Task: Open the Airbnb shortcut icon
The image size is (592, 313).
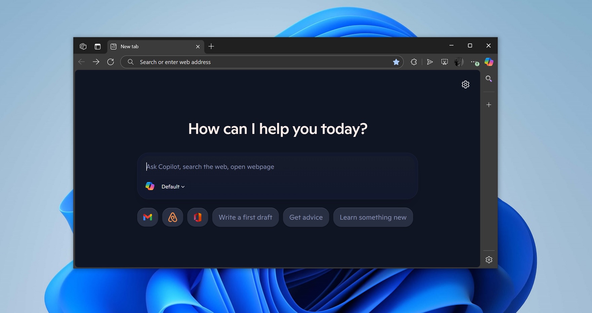Action: click(x=172, y=217)
